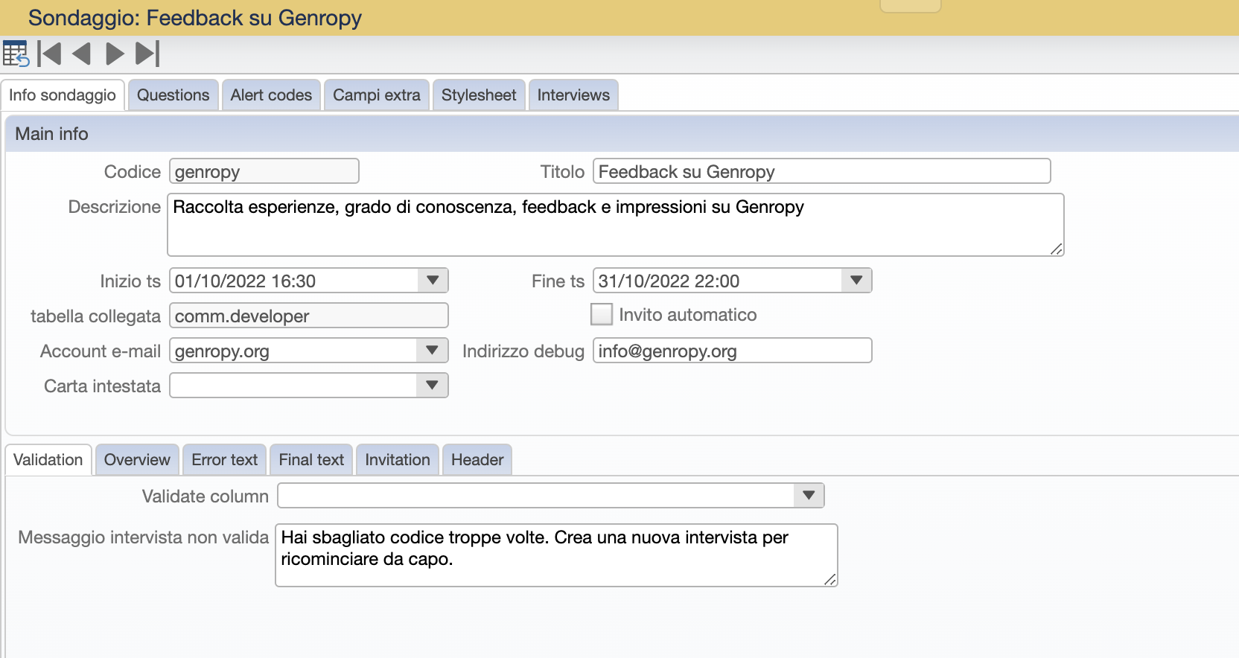
Task: Go to the next record
Action: pos(115,54)
